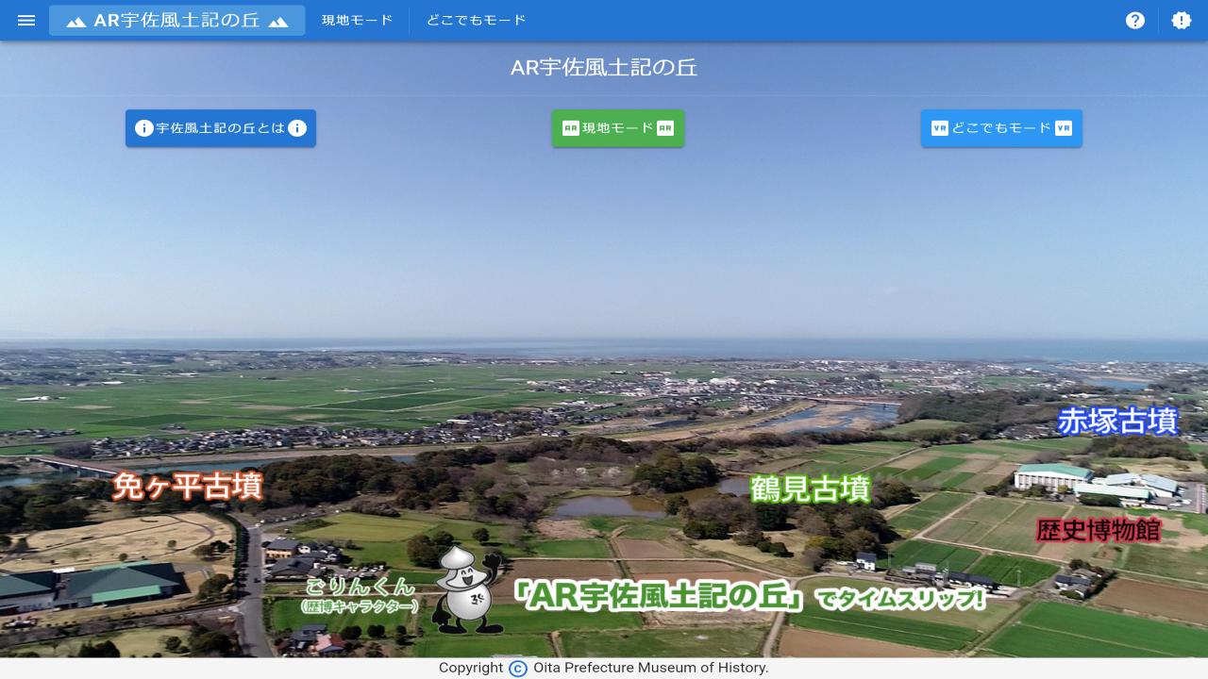Image resolution: width=1208 pixels, height=679 pixels.
Task: Click the left VR icon on the どこでもモード button
Action: 939,128
